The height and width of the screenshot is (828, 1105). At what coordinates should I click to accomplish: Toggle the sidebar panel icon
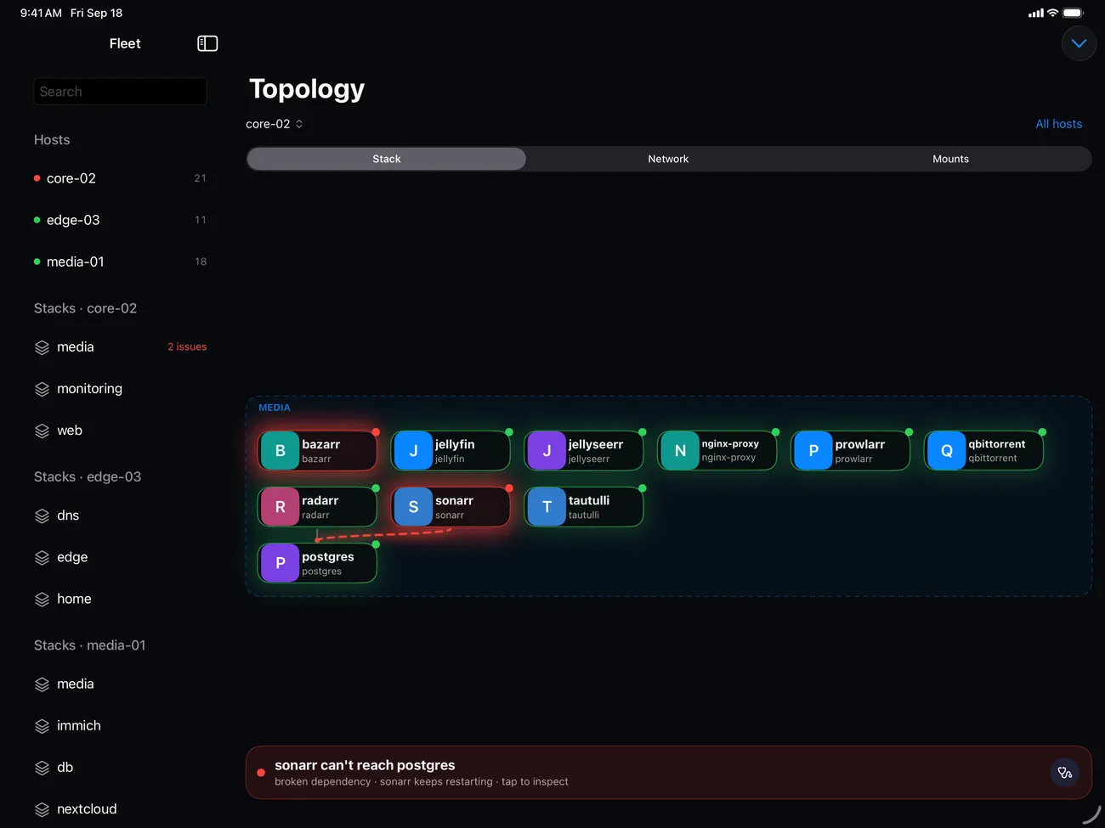click(207, 43)
